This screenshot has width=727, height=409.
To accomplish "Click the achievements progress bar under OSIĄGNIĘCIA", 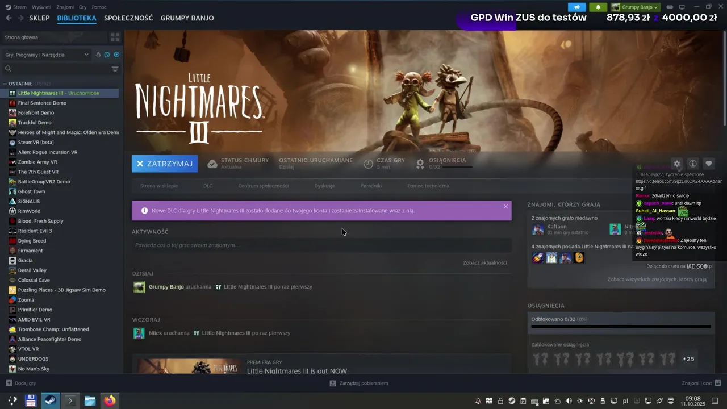I will pyautogui.click(x=457, y=167).
